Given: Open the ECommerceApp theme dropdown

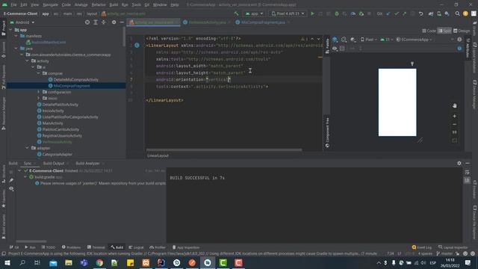Looking at the screenshot, I should 414,40.
